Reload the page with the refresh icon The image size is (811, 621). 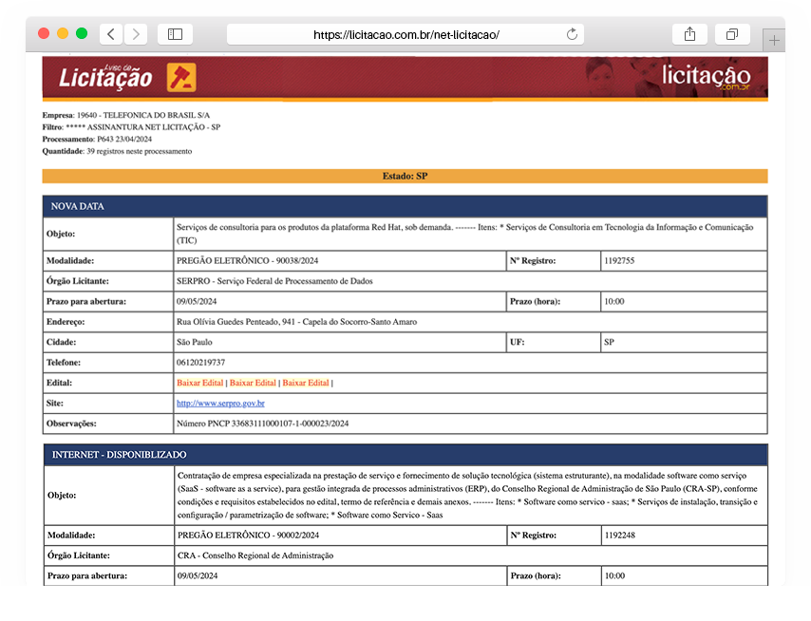(x=572, y=34)
